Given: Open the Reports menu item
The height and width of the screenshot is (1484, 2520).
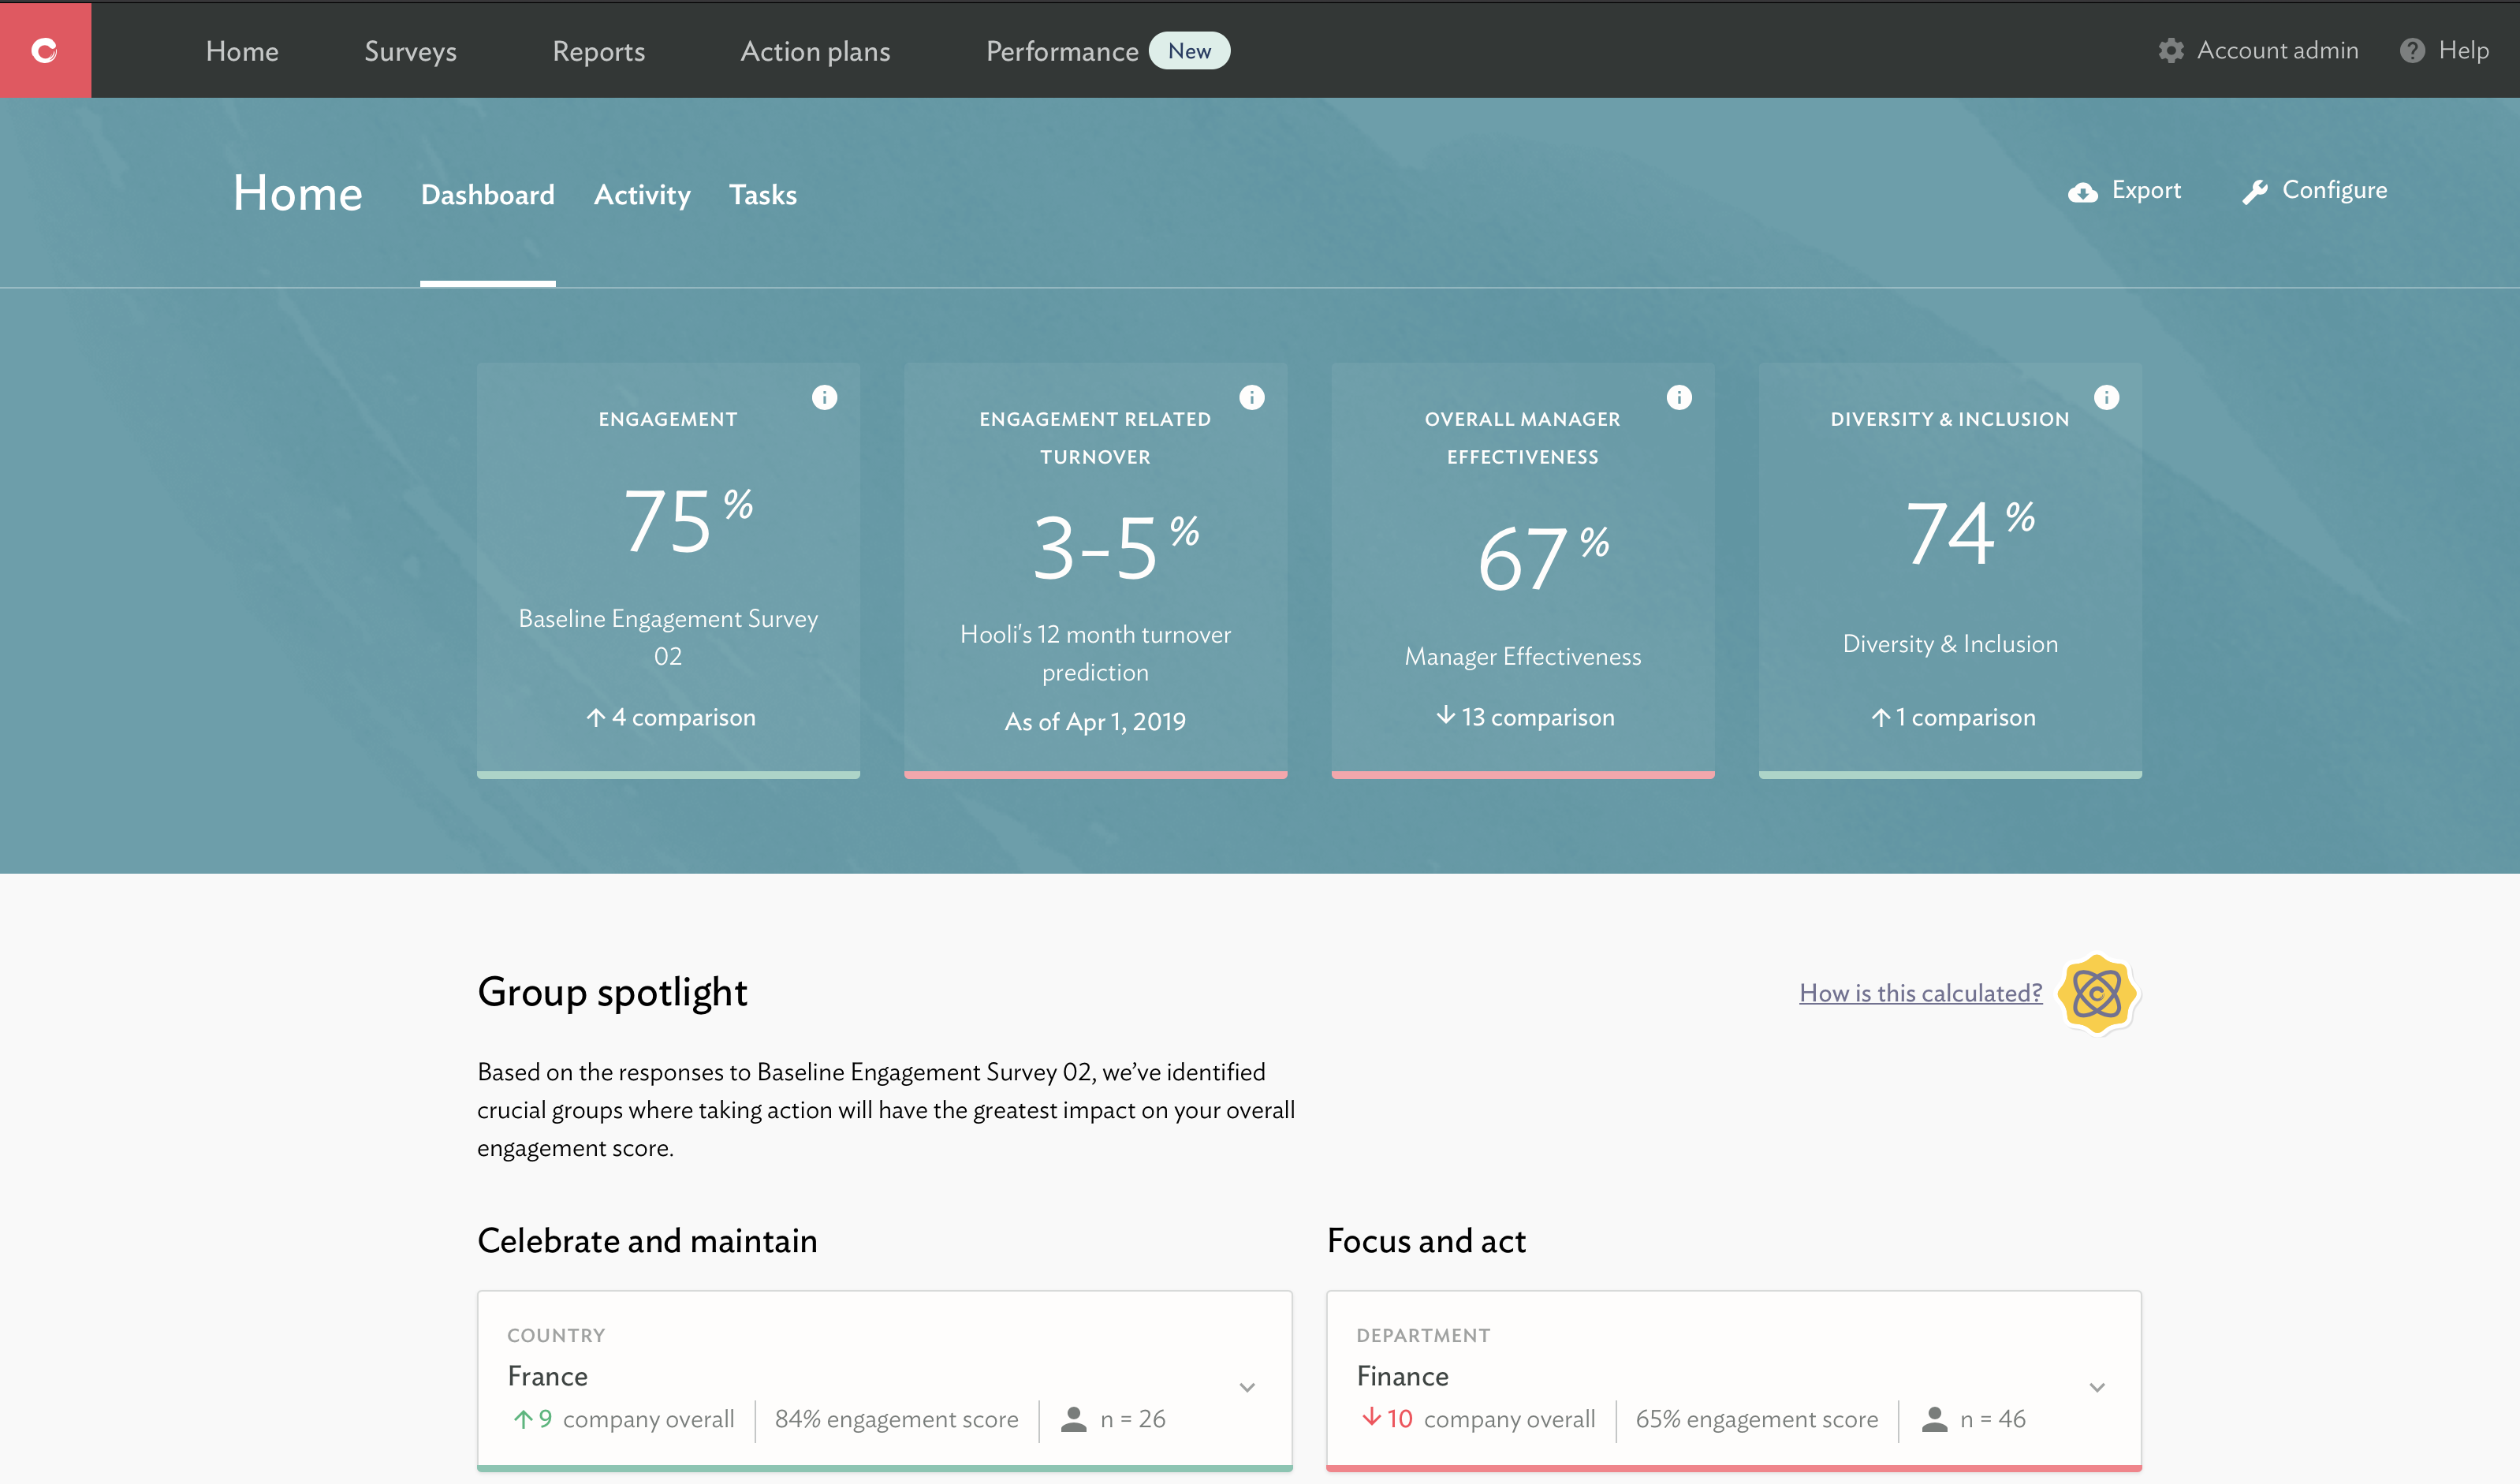Looking at the screenshot, I should click(598, 51).
